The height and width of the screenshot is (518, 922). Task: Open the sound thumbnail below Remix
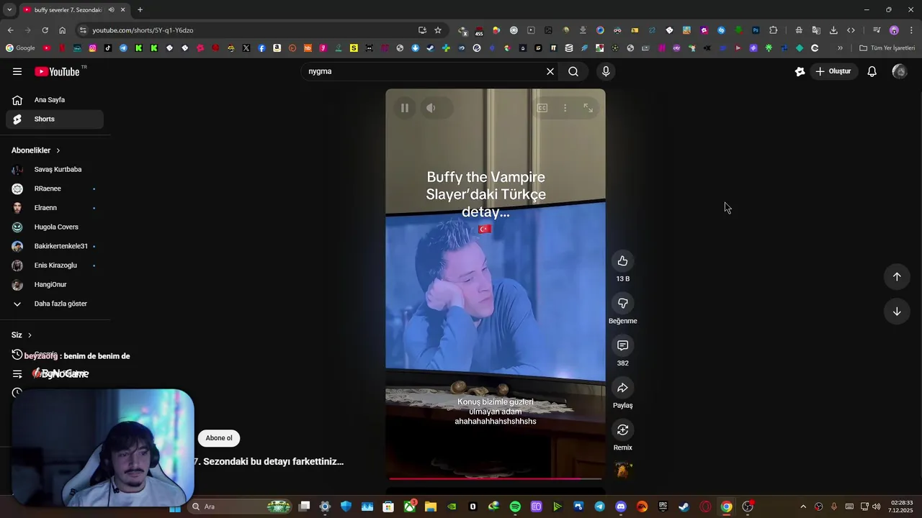tap(624, 470)
